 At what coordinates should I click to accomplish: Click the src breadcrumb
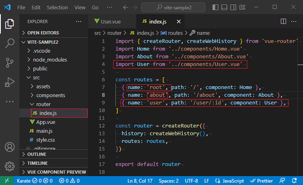click(98, 33)
